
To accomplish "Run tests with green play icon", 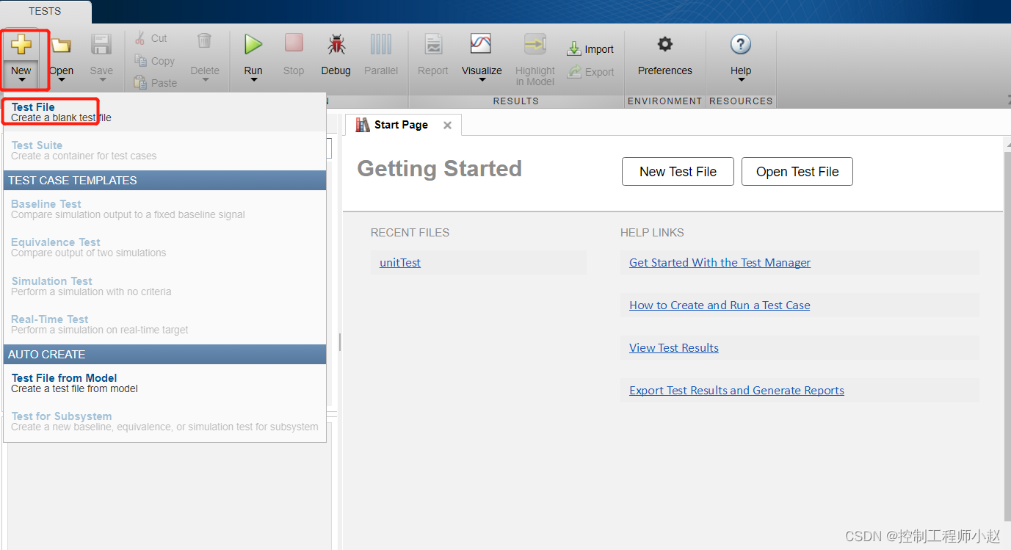I will (253, 44).
